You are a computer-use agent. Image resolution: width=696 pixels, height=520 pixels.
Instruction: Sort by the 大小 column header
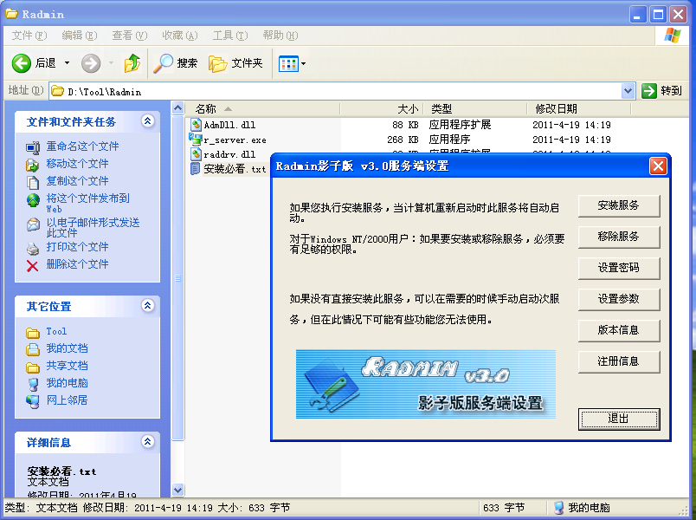click(x=382, y=109)
